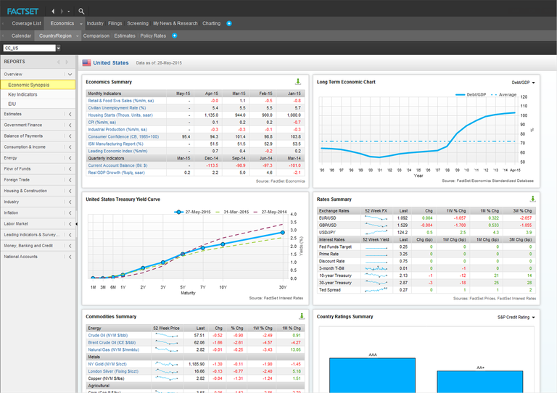Expand the Foreign Trade section
This screenshot has width=557, height=393.
point(70,180)
